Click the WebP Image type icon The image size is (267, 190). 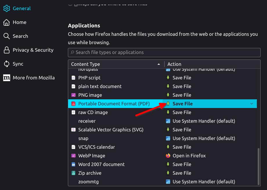73,156
